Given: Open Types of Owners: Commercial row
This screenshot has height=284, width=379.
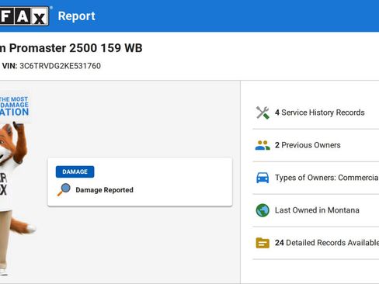Looking at the screenshot, I should (x=316, y=178).
